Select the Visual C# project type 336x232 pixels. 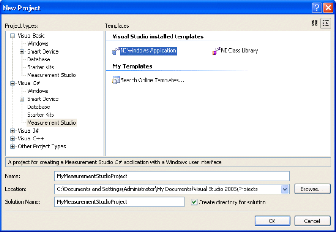click(29, 83)
